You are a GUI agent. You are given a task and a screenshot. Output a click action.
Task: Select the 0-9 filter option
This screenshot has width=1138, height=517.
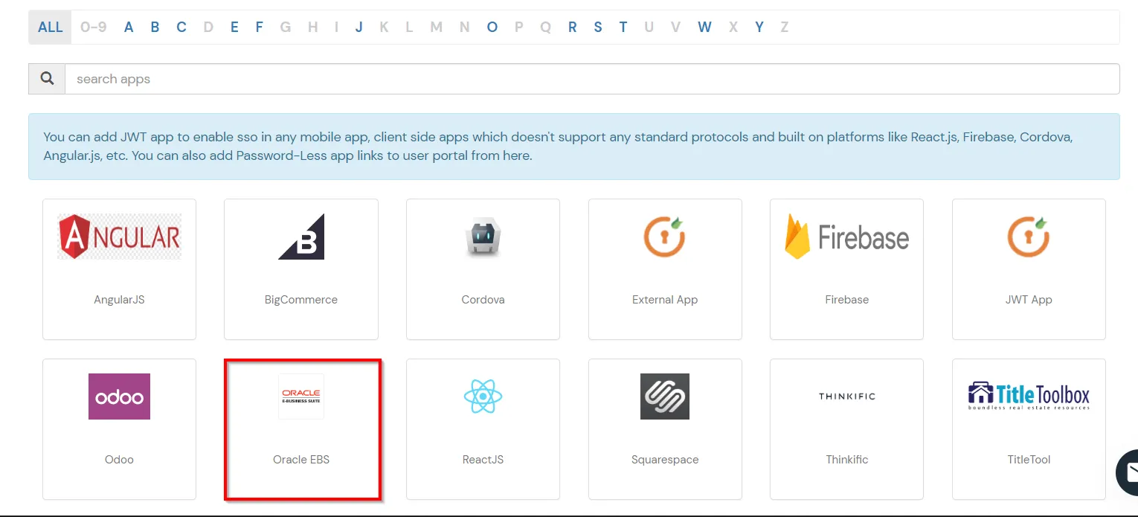[x=93, y=27]
